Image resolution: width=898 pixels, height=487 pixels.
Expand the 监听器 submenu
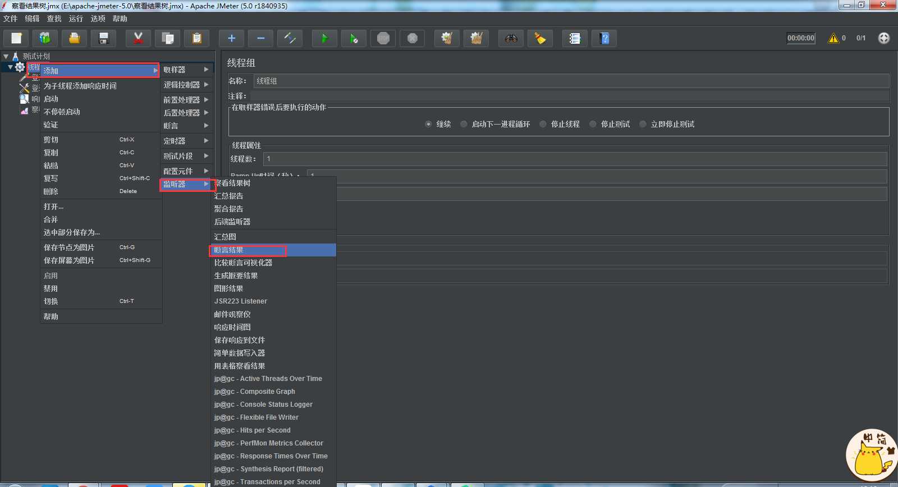(x=187, y=184)
